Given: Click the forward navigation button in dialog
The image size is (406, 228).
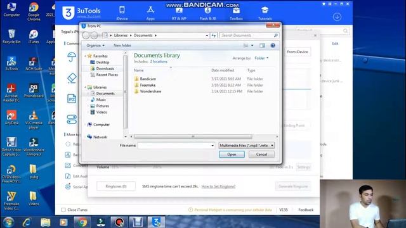Looking at the screenshot, I should pyautogui.click(x=95, y=35).
